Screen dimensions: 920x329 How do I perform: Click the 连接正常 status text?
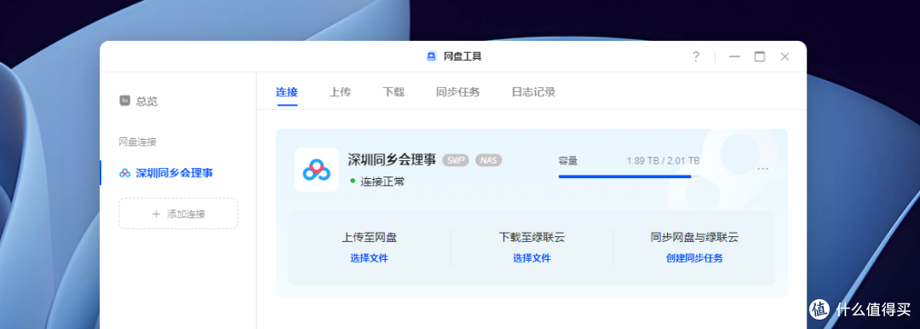click(382, 182)
